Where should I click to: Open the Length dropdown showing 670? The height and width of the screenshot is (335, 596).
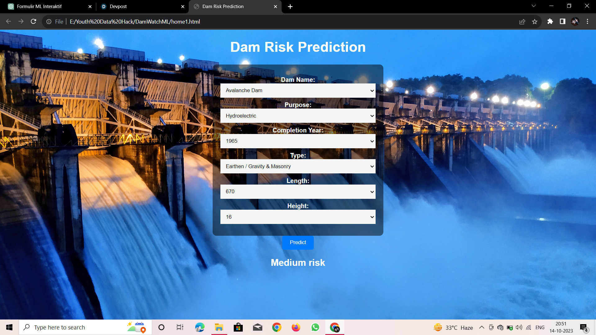(298, 192)
